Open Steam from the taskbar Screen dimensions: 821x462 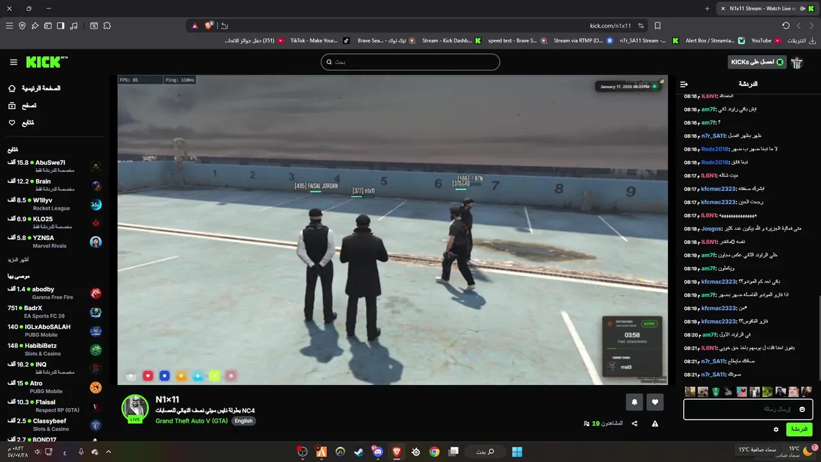pyautogui.click(x=359, y=452)
